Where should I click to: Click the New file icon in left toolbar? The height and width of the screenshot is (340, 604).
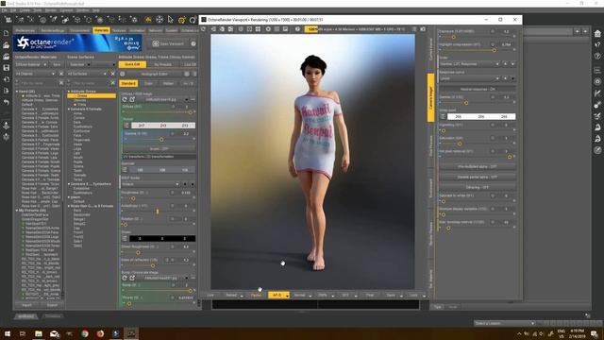7,34
